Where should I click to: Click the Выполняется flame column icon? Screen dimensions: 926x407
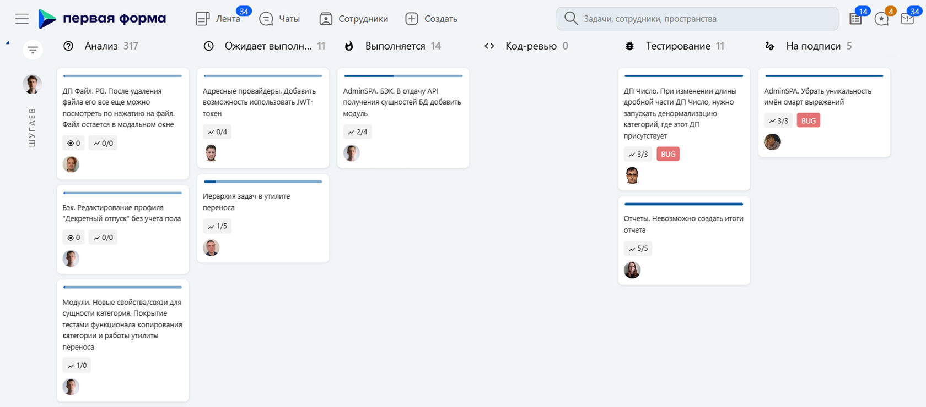pos(349,46)
